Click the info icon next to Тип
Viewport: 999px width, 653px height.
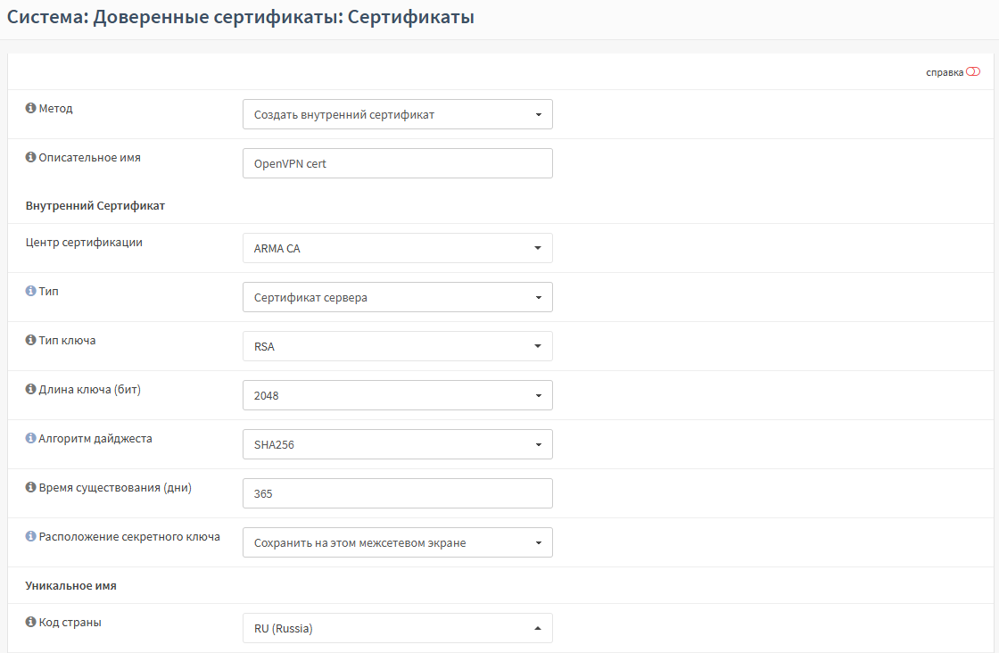(x=30, y=292)
